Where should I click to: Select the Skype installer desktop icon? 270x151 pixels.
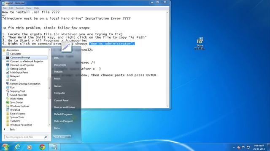200,44
